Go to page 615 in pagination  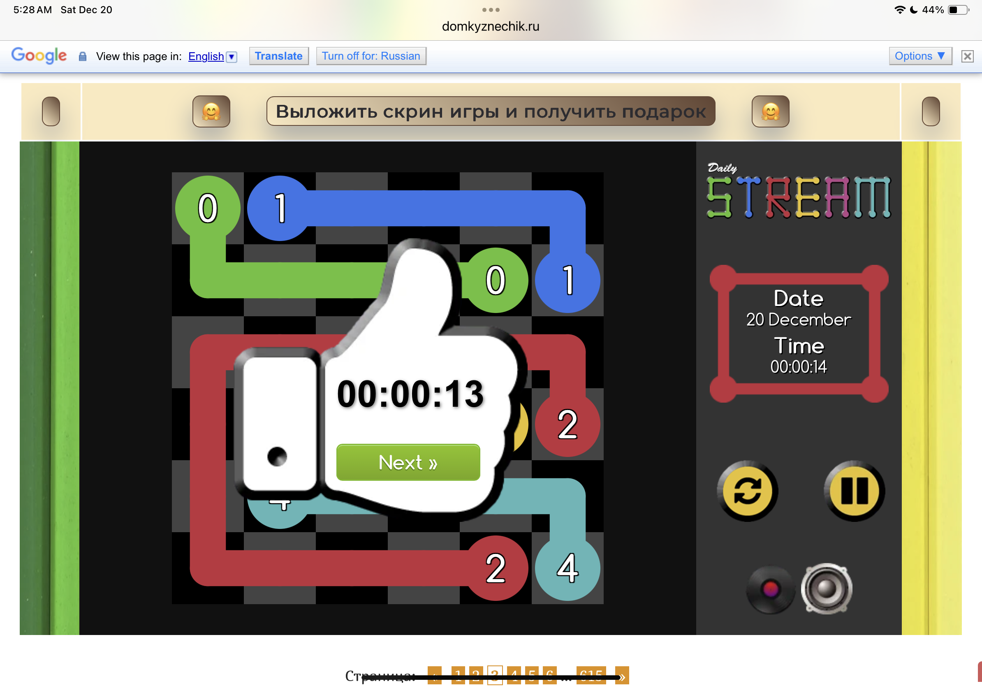591,675
